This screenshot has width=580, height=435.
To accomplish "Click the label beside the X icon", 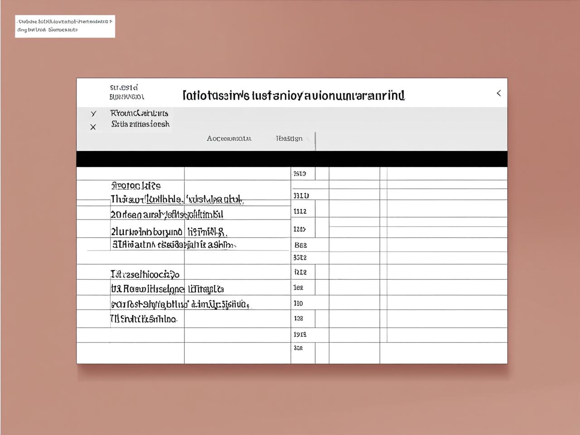I will (x=140, y=124).
